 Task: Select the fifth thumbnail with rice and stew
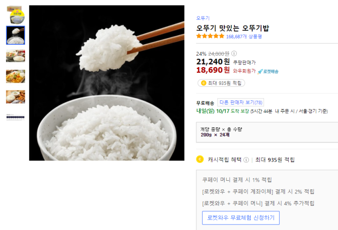point(16,96)
